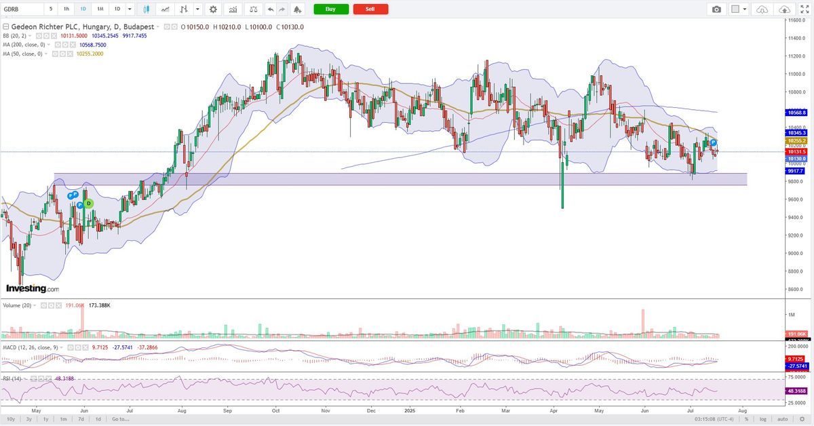Remove the MACD indicator with X icon
This screenshot has height=426, width=814.
tap(85, 348)
